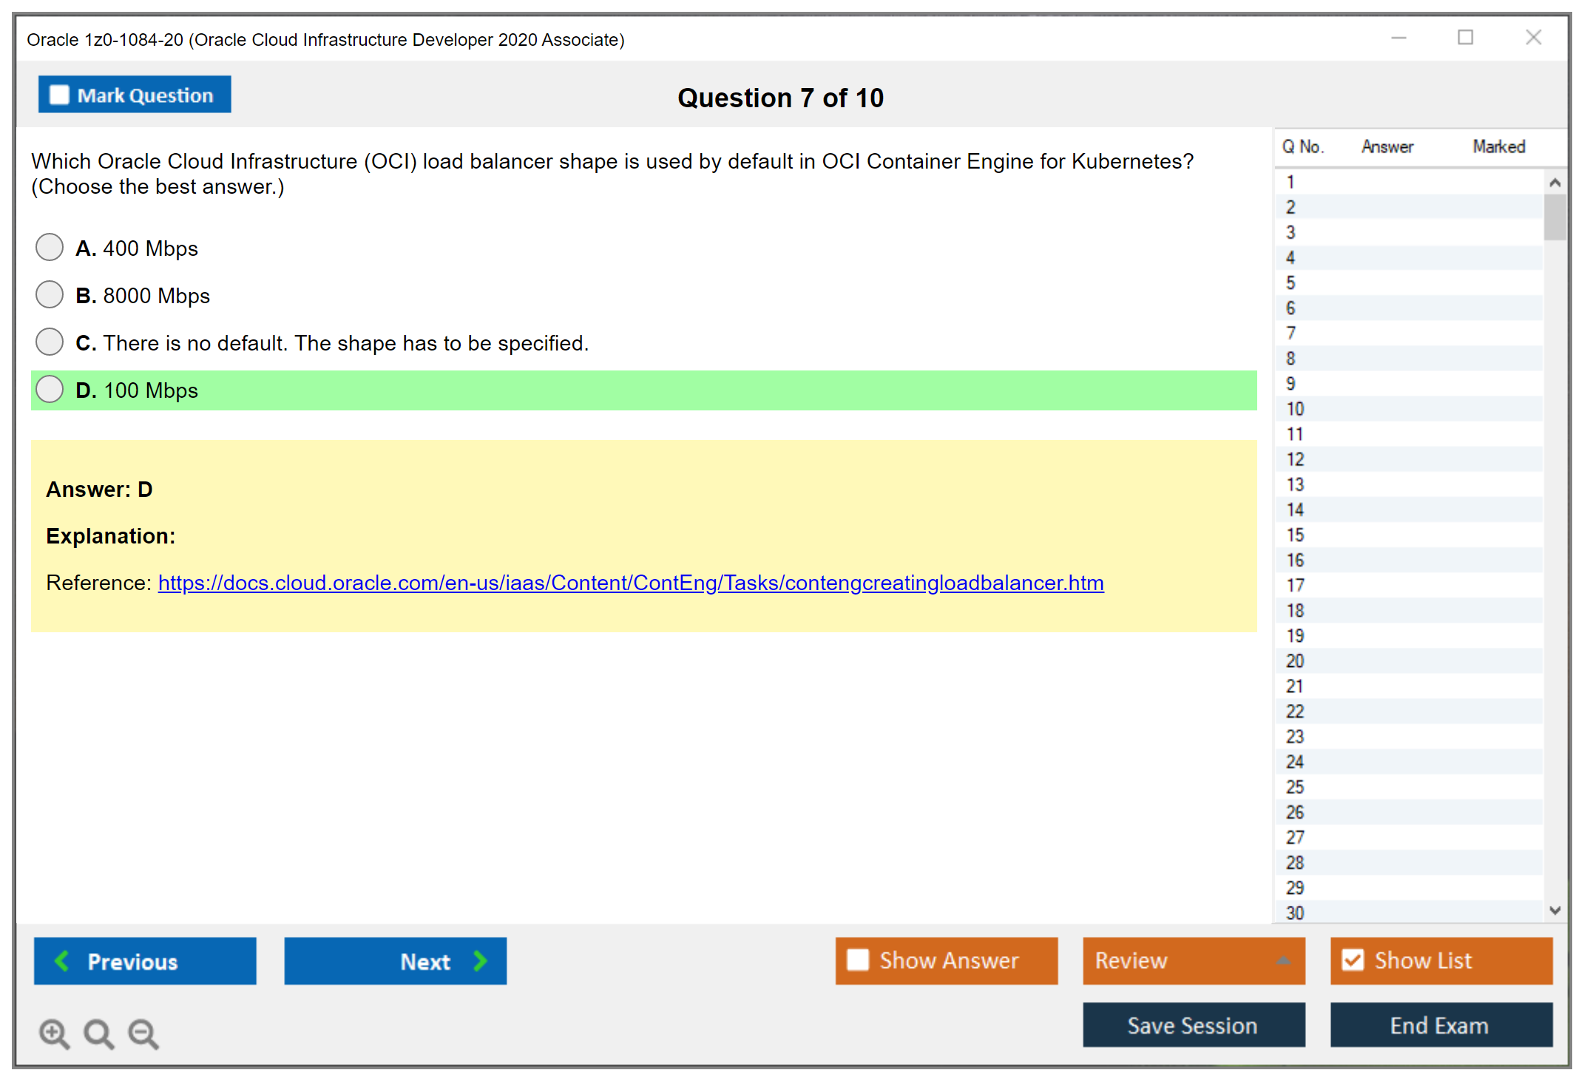Click the zoom in magnifier icon
Viewport: 1590px width, 1087px height.
(x=54, y=1033)
